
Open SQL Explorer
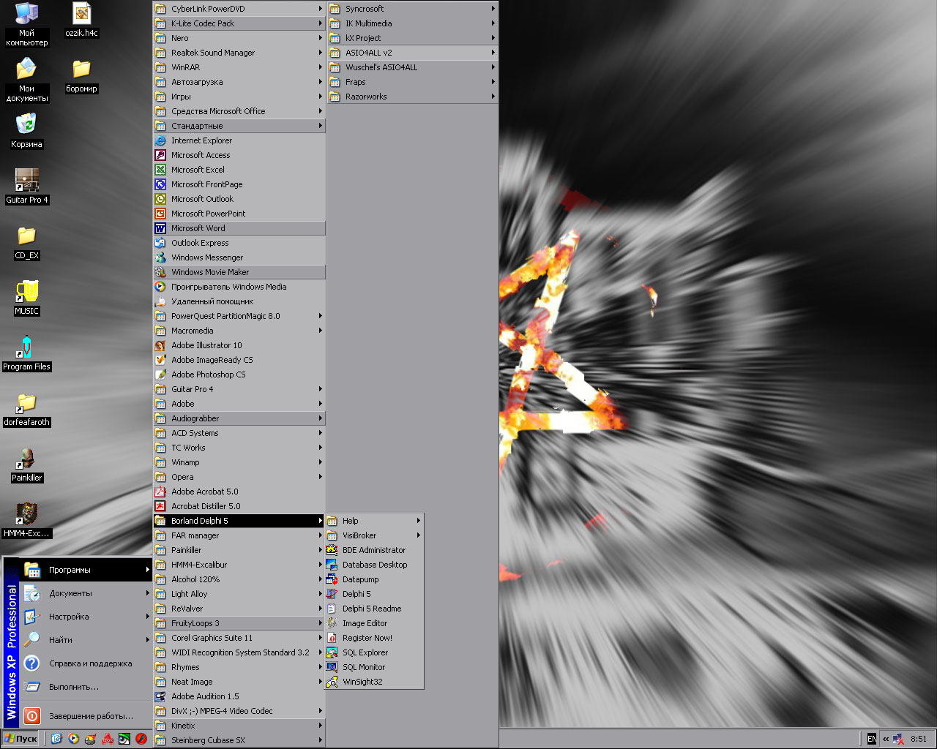tap(375, 652)
